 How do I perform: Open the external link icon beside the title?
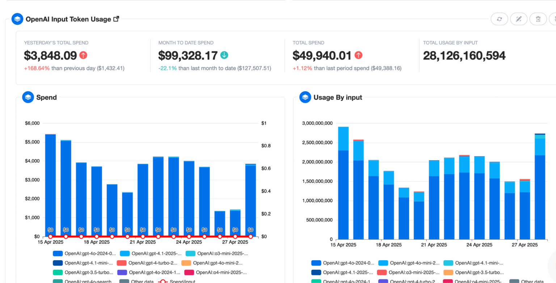click(x=116, y=18)
